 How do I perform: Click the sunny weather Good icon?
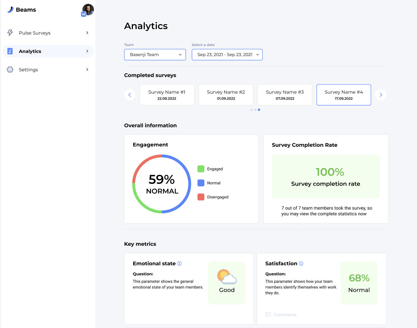226,278
